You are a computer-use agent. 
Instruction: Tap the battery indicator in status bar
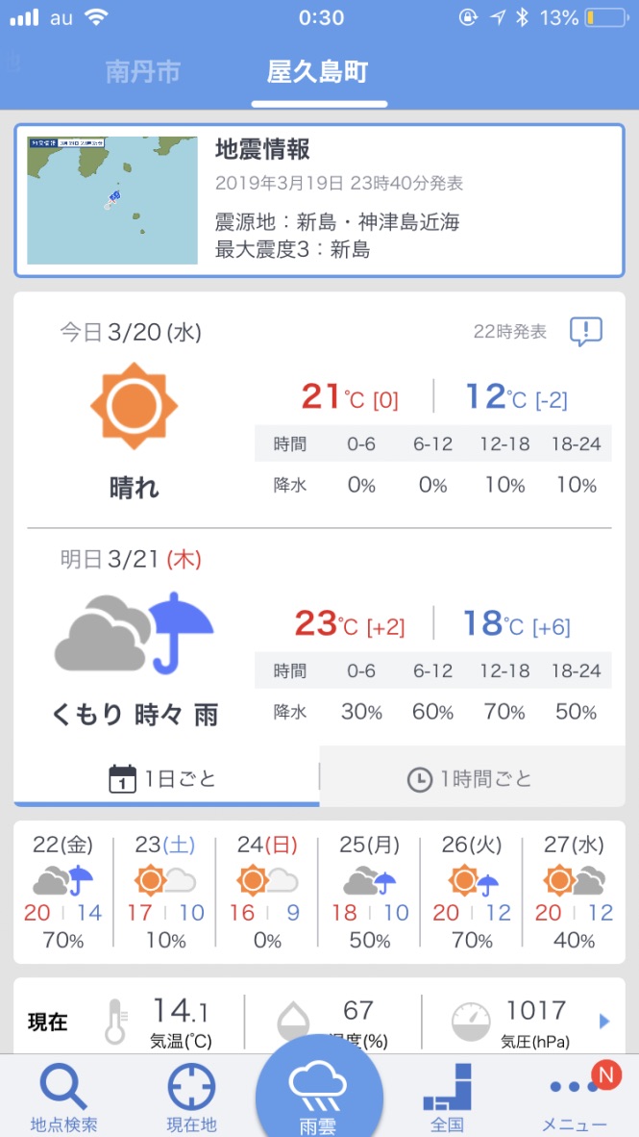coord(605,17)
